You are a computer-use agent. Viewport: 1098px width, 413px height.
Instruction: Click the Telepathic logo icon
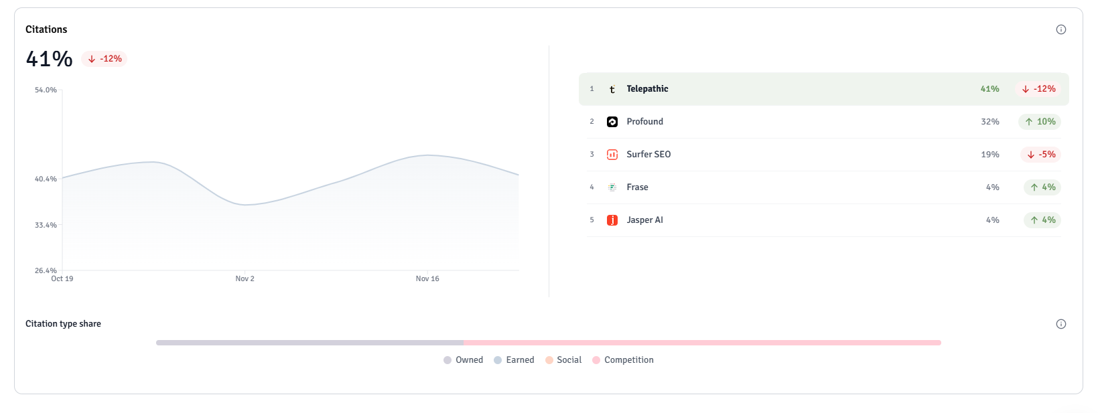612,89
